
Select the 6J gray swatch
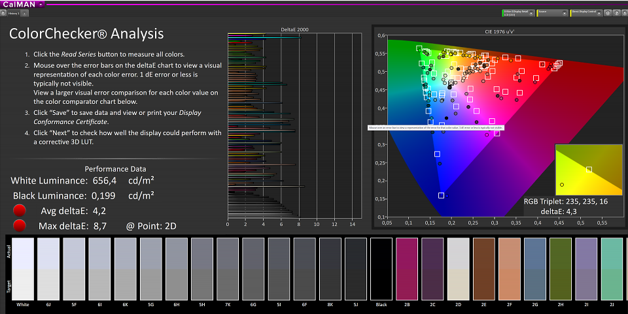(x=48, y=269)
